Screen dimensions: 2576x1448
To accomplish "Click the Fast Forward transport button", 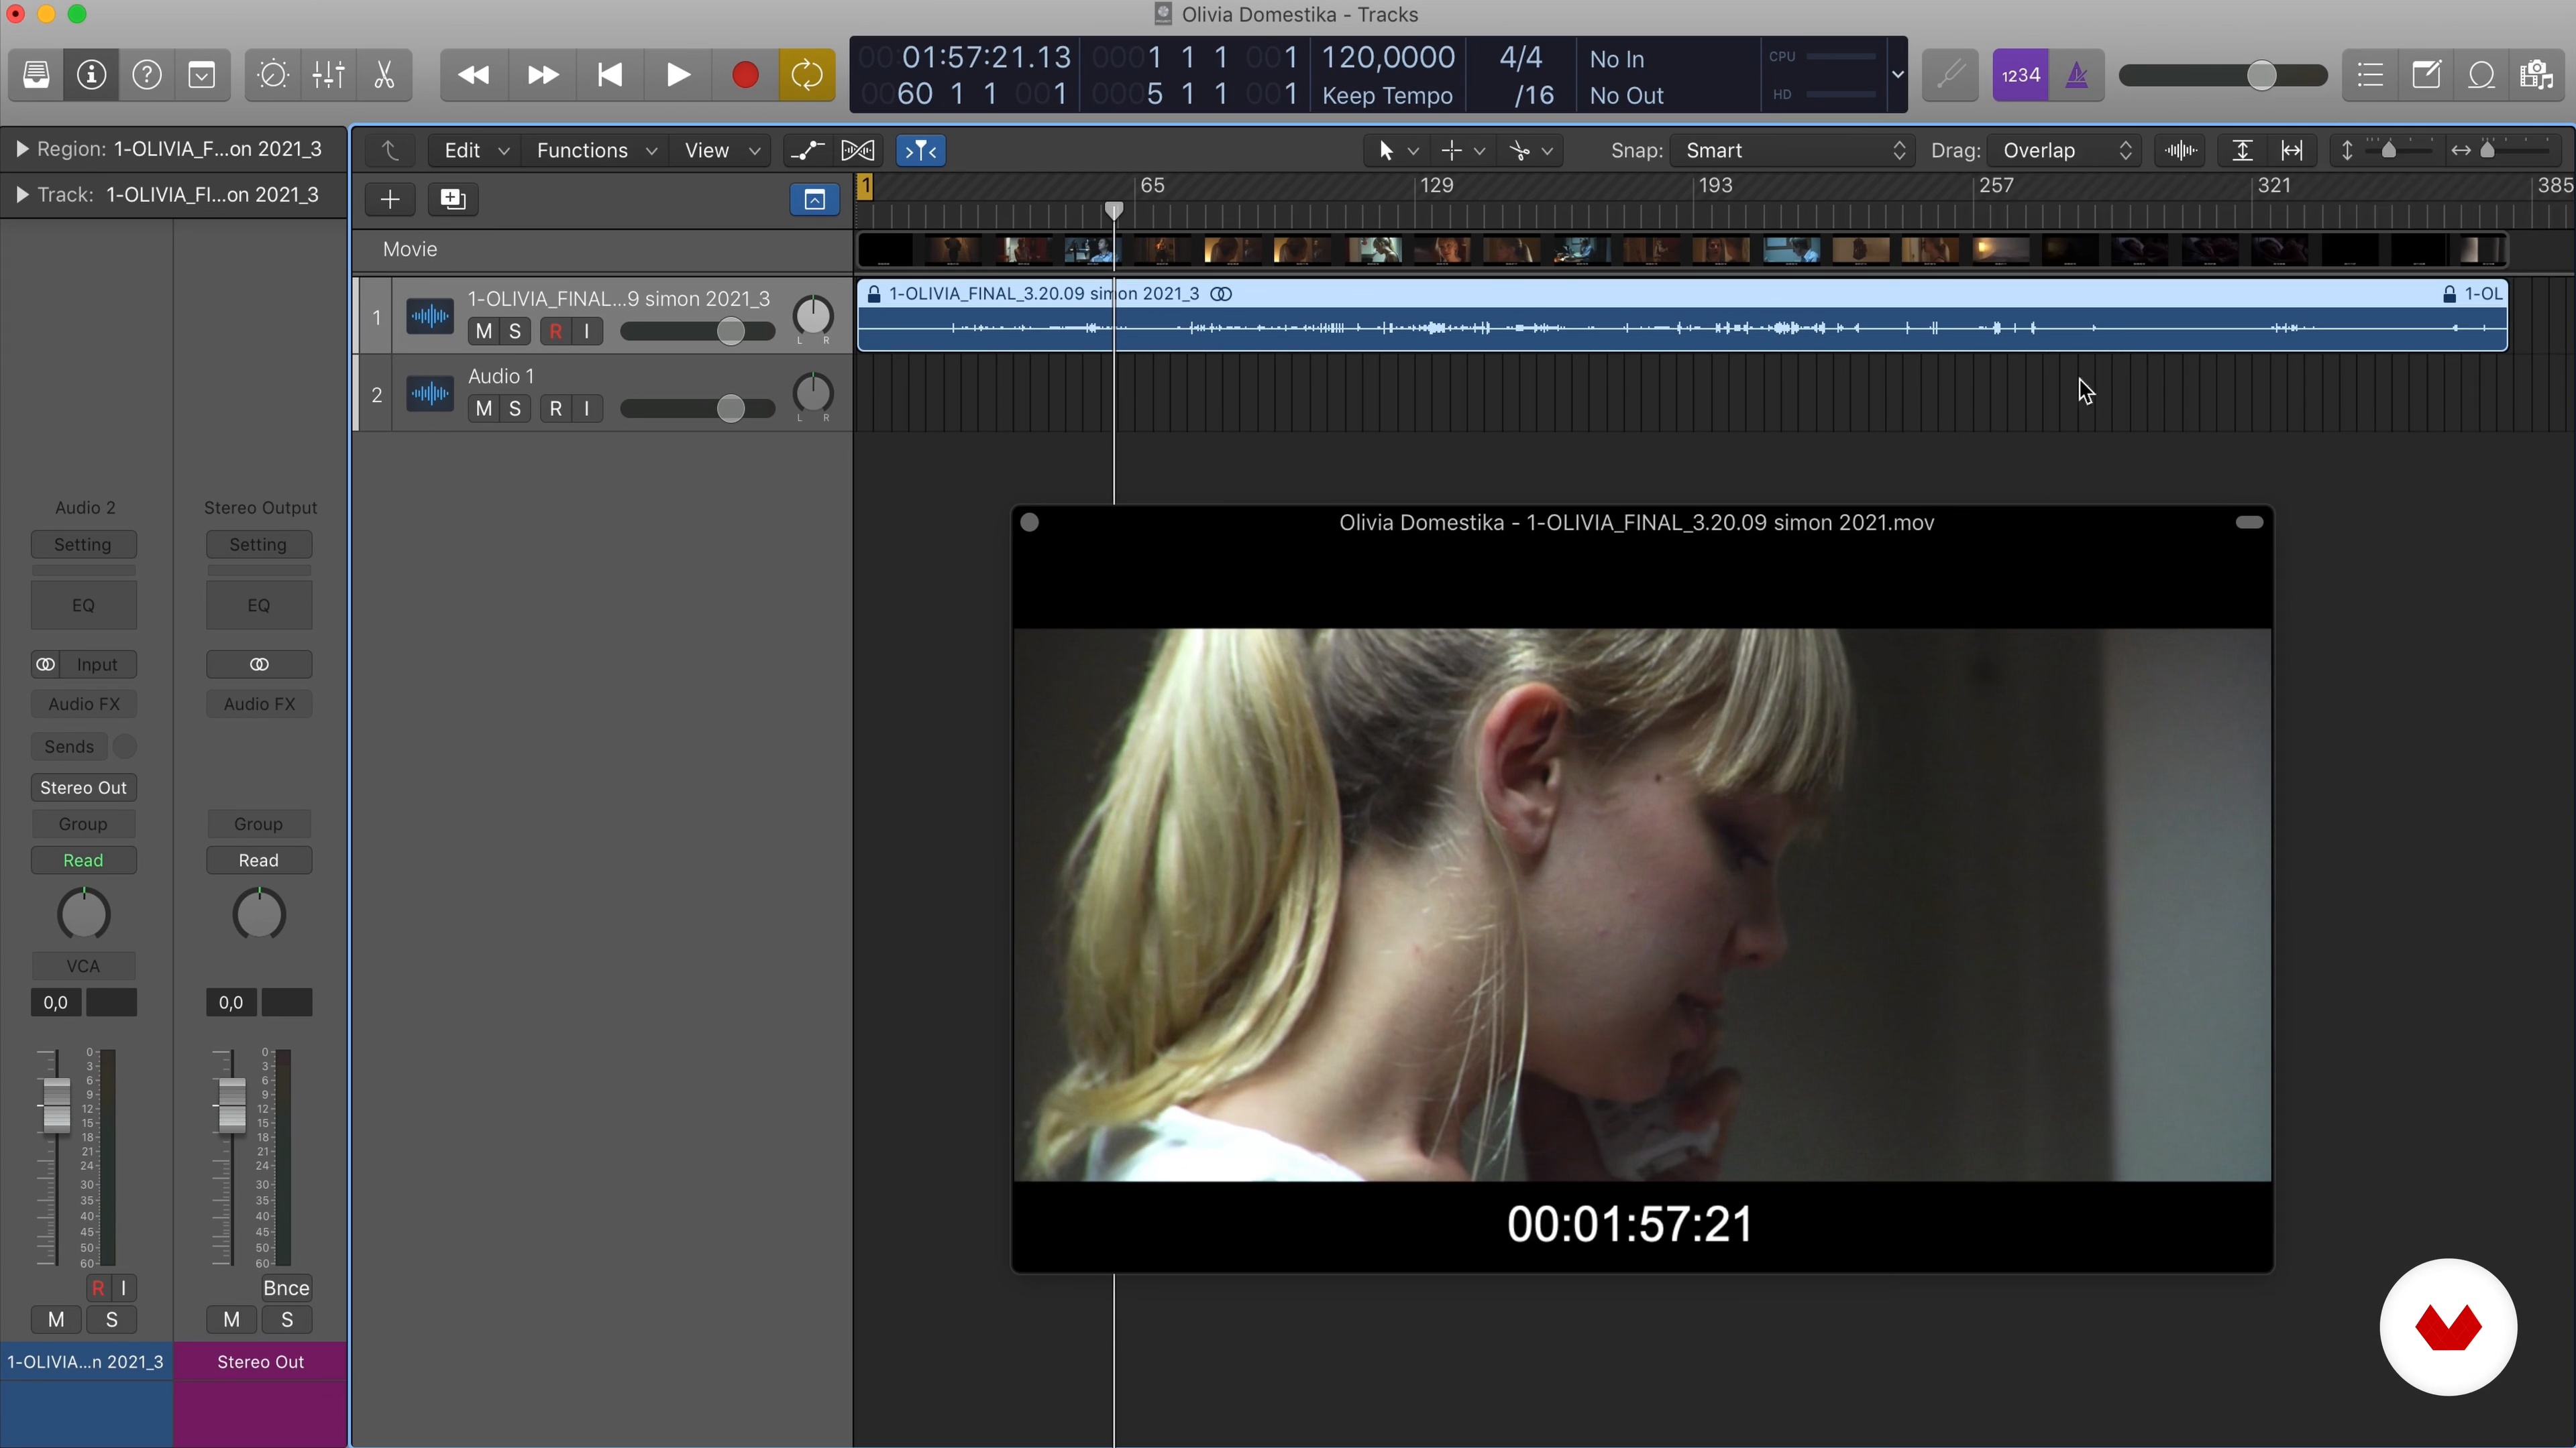I will (542, 75).
